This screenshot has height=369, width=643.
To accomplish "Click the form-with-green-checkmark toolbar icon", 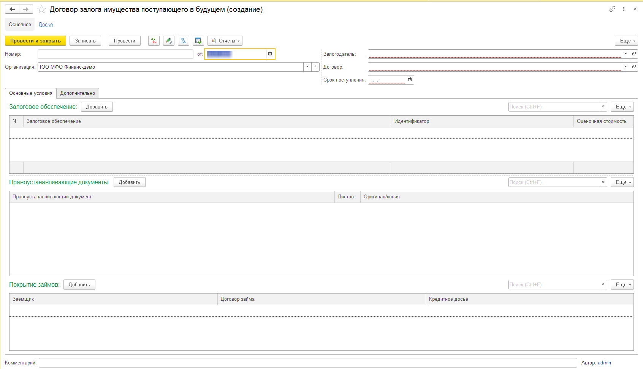I will pyautogui.click(x=198, y=41).
